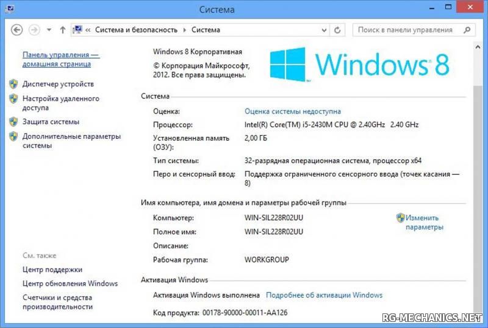Open Подробнее об активации Windows link

pos(324,295)
